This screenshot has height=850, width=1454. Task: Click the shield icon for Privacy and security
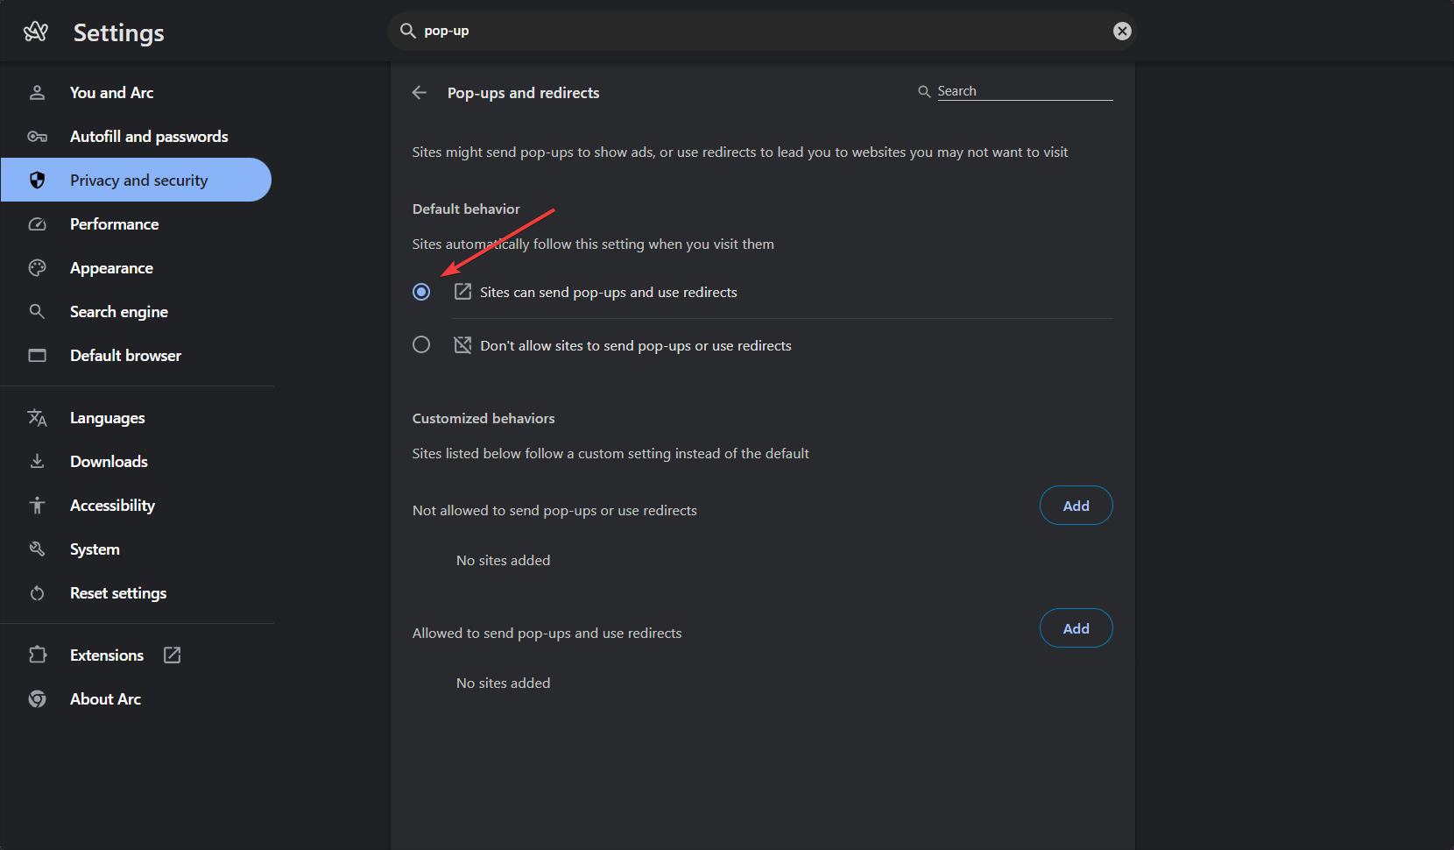coord(37,180)
